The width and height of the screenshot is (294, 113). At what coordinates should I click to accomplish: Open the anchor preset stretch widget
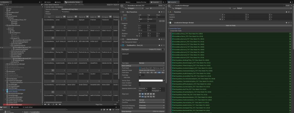click(x=125, y=19)
